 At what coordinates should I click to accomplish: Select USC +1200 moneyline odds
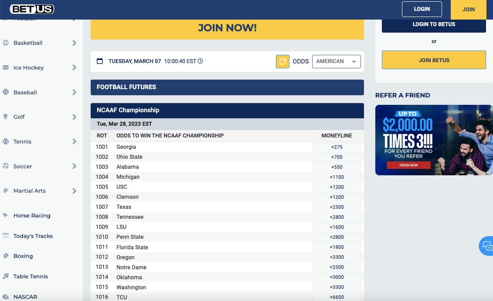pos(337,187)
